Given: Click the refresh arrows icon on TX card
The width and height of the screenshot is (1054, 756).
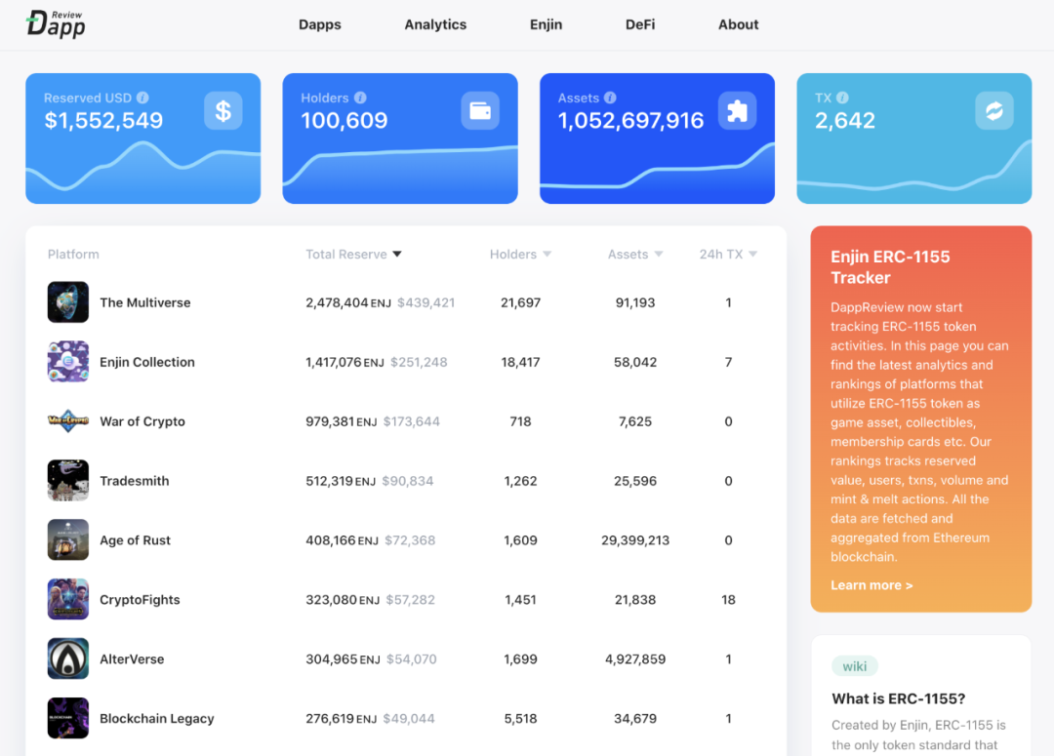Looking at the screenshot, I should click(993, 111).
